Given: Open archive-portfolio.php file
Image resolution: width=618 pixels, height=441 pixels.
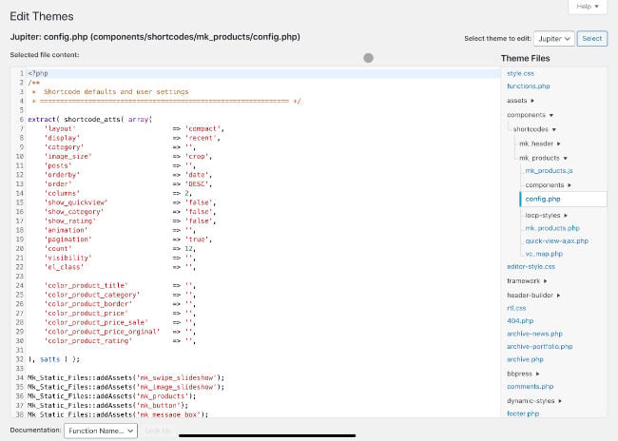Looking at the screenshot, I should pos(540,346).
